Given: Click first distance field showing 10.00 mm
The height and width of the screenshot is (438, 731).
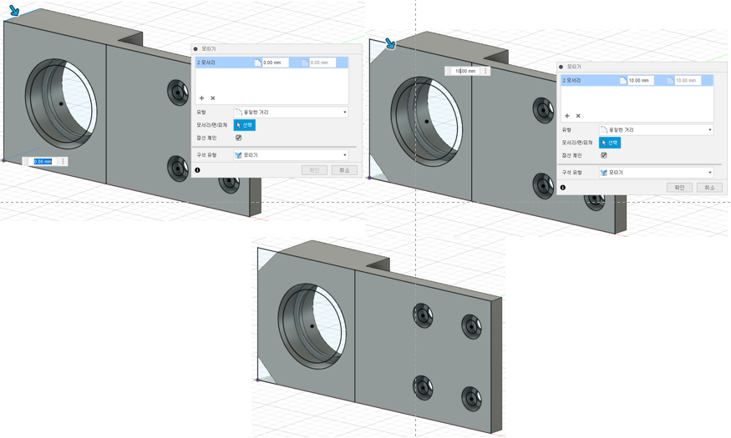Looking at the screenshot, I should [x=641, y=81].
